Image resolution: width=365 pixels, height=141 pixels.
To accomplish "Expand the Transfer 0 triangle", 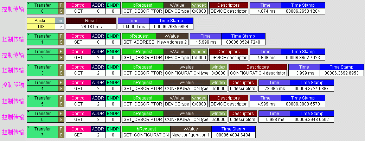I will tap(28, 4).
